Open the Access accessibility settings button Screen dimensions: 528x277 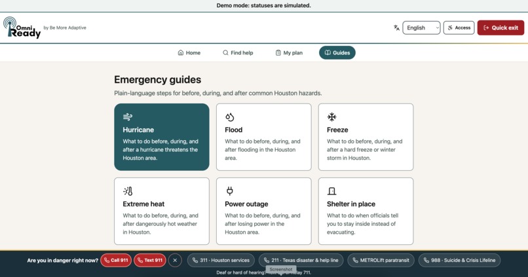[459, 28]
